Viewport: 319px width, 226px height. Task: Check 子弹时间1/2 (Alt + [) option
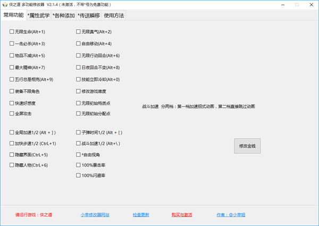[x=78, y=132]
